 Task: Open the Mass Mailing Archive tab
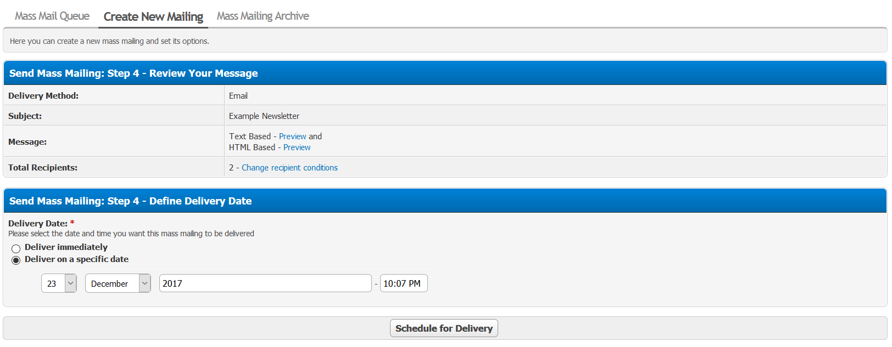point(263,16)
